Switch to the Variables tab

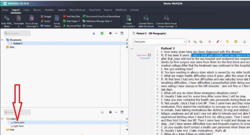(x=49, y=10)
